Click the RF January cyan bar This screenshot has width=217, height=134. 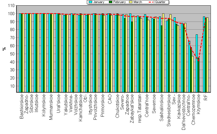coord(204,55)
